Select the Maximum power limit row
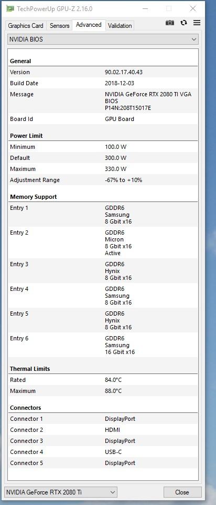The width and height of the screenshot is (216, 505). (x=103, y=169)
